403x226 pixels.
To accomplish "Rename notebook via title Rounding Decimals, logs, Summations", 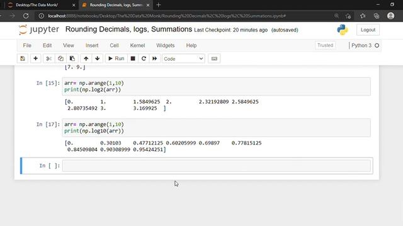I will pos(128,30).
